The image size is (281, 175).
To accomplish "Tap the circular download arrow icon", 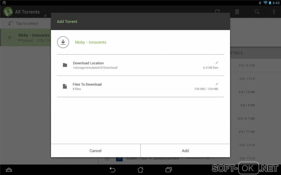I will tap(63, 42).
